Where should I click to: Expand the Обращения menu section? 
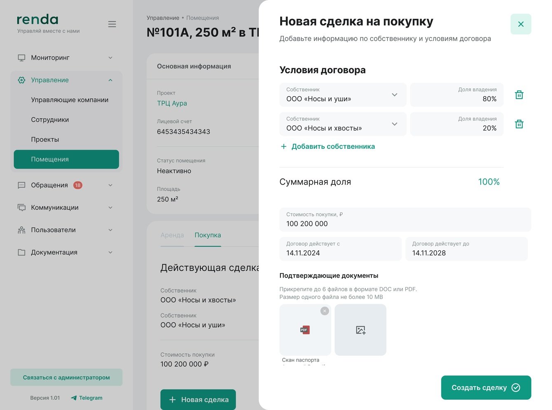point(110,185)
